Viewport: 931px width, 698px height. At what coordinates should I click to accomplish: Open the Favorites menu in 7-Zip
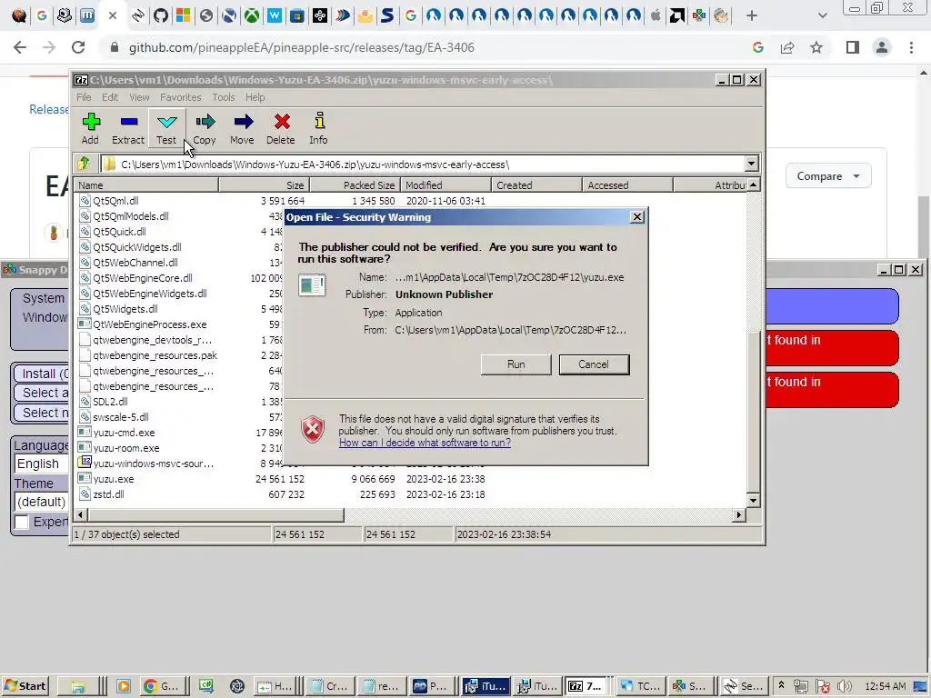(x=181, y=97)
